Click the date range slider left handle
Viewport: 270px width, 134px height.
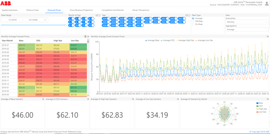coord(2,25)
